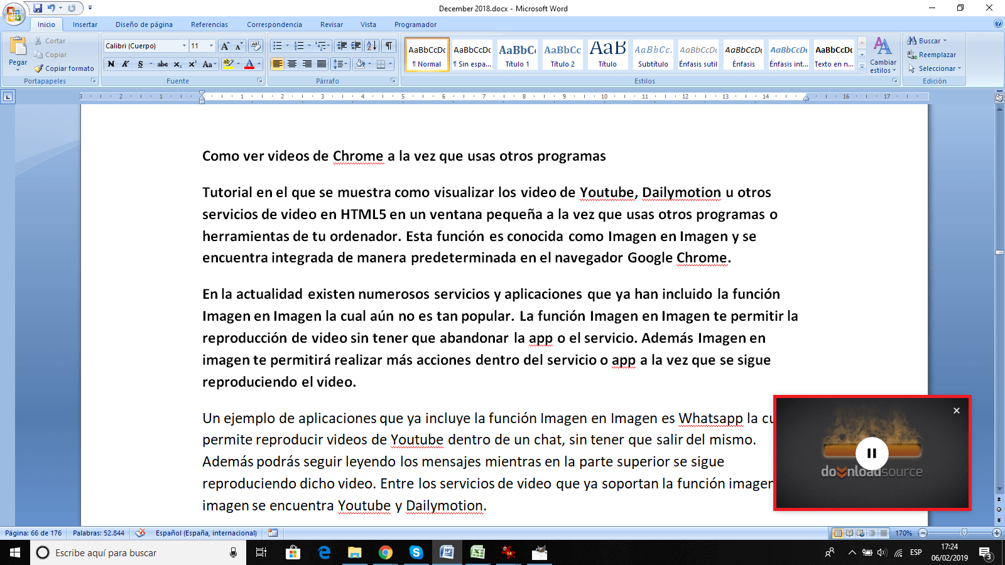This screenshot has height=565, width=1005.
Task: Expand the styles gallery more arrow
Action: coord(862,67)
